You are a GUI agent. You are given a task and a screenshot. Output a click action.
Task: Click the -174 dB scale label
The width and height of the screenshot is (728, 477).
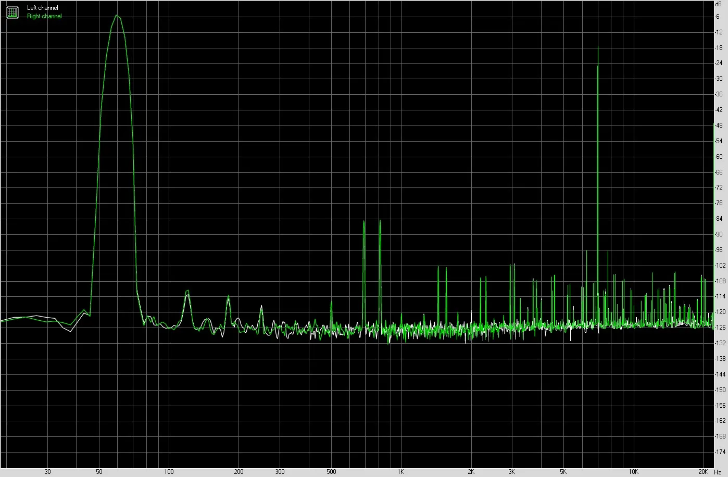point(721,452)
